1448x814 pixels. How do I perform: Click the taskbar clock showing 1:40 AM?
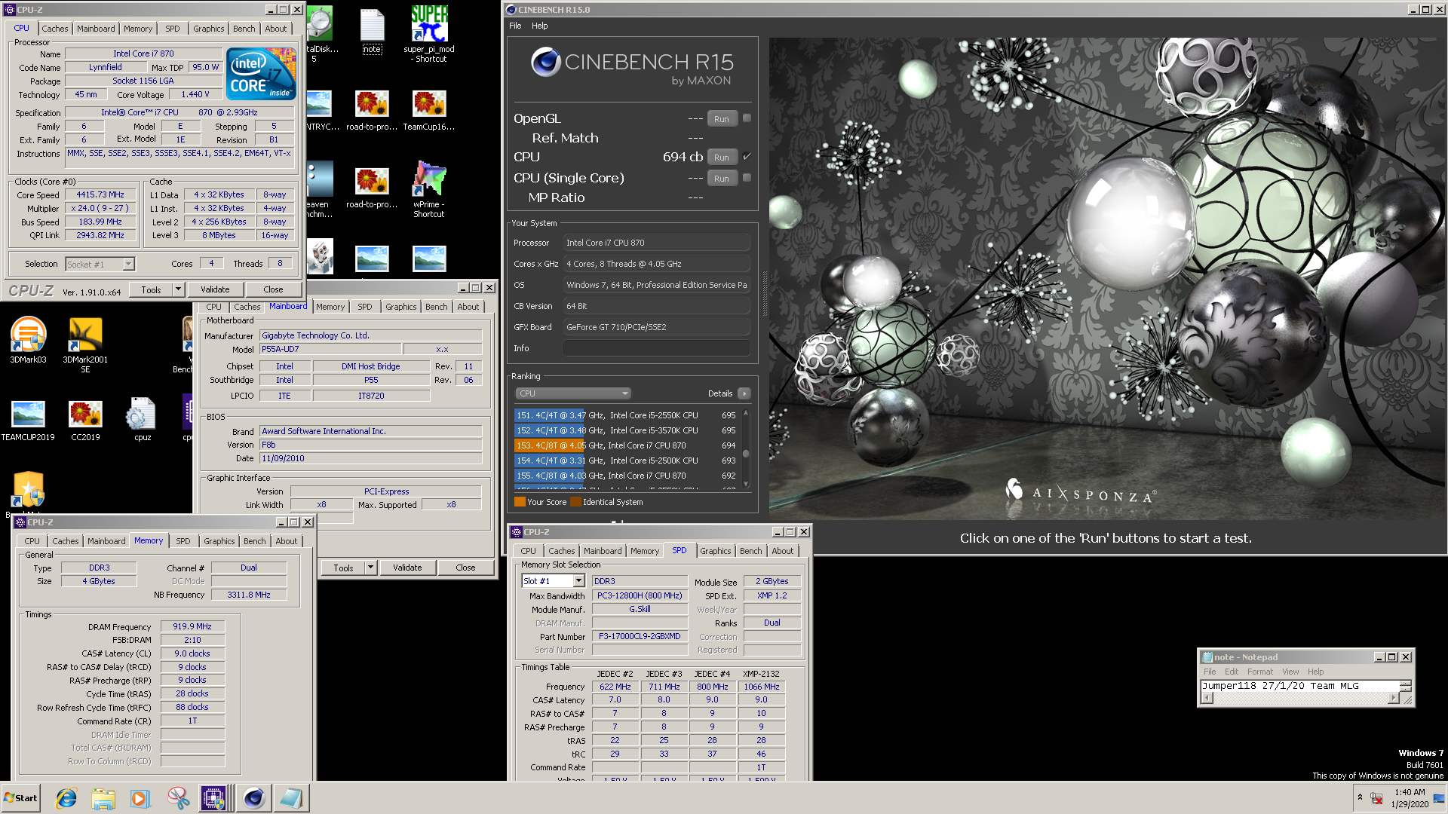tap(1410, 798)
